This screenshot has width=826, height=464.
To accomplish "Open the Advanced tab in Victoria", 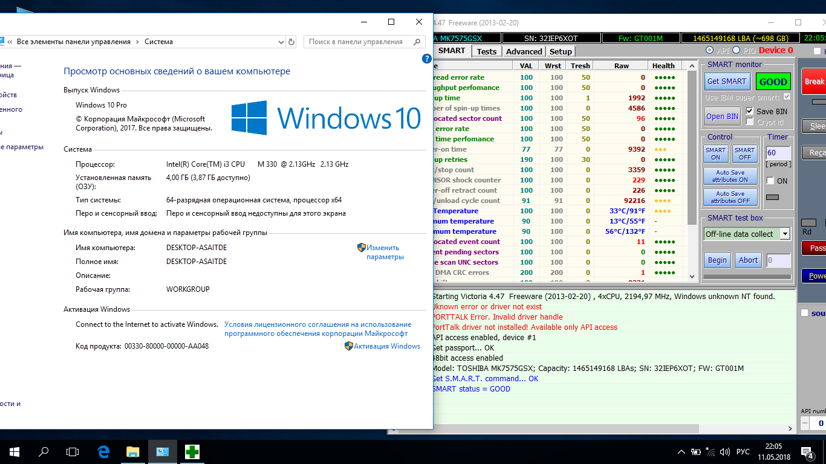I will 524,51.
